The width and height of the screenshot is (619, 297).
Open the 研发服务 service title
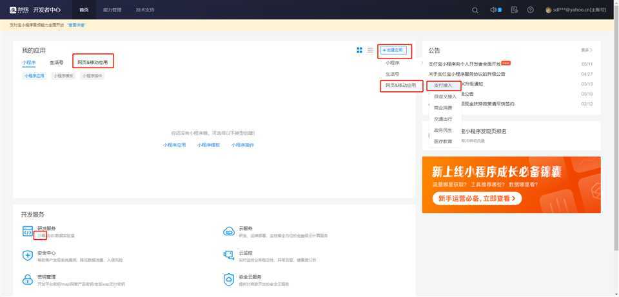click(46, 228)
